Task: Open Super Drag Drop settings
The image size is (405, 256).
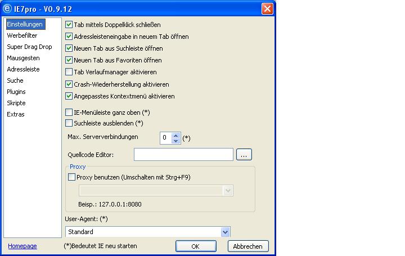Action: [29, 47]
